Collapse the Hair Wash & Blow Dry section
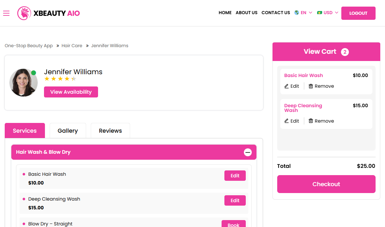The image size is (385, 227). 248,152
